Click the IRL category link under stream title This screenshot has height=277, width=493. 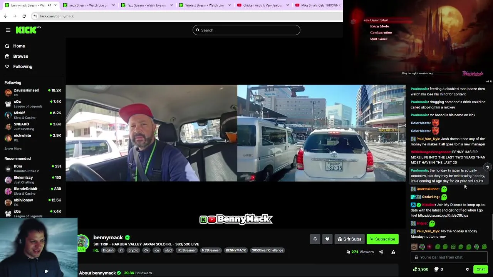96,250
